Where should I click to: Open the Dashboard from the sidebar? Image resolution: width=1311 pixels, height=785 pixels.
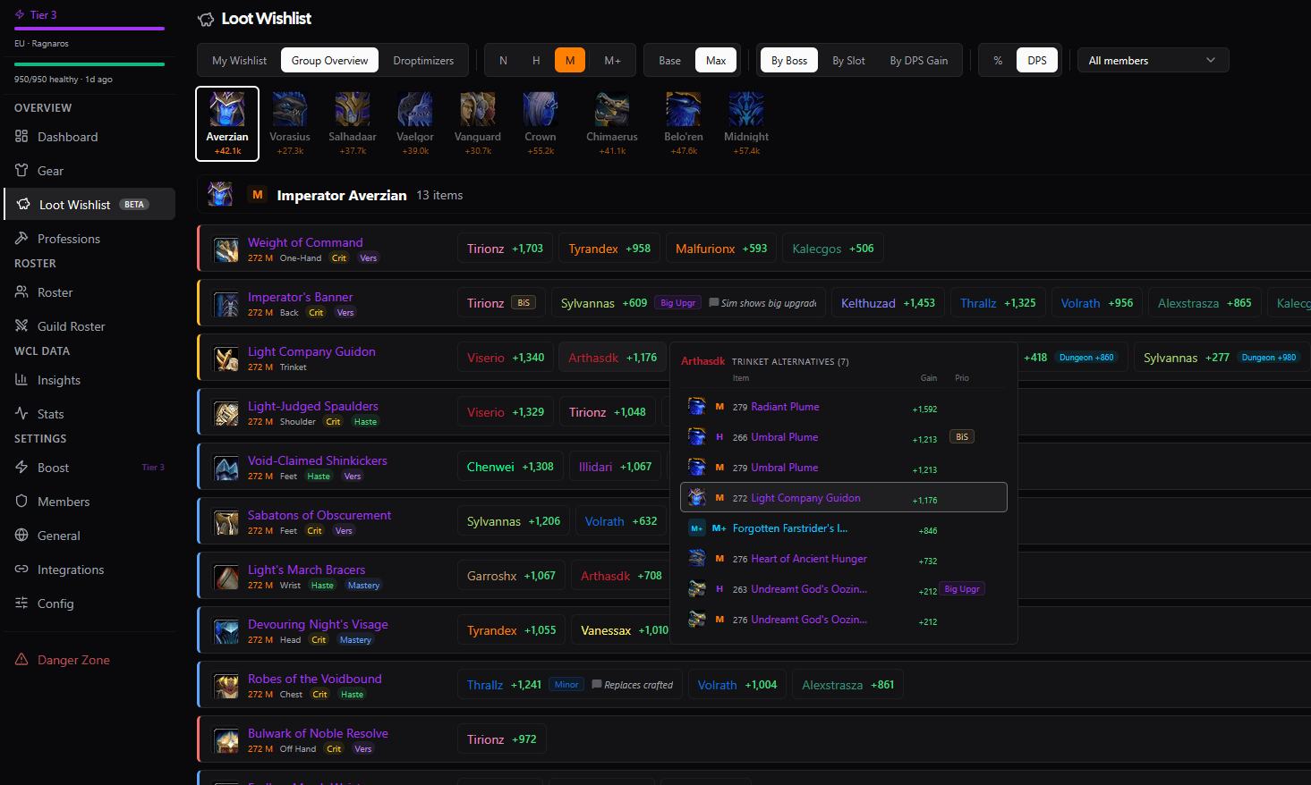click(66, 136)
